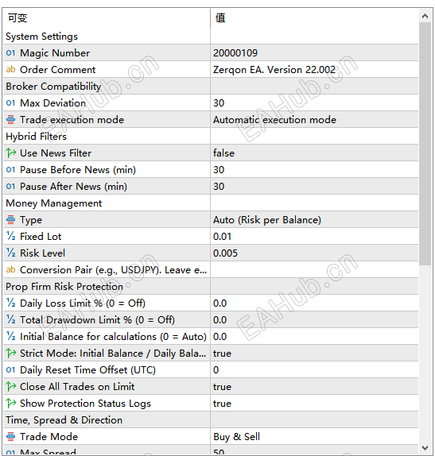
Task: Click the integer icon beside Magic Number
Action: click(10, 53)
